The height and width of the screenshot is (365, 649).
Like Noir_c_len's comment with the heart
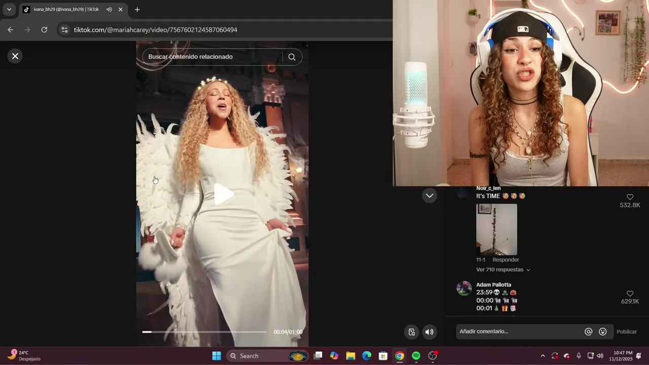tap(630, 197)
